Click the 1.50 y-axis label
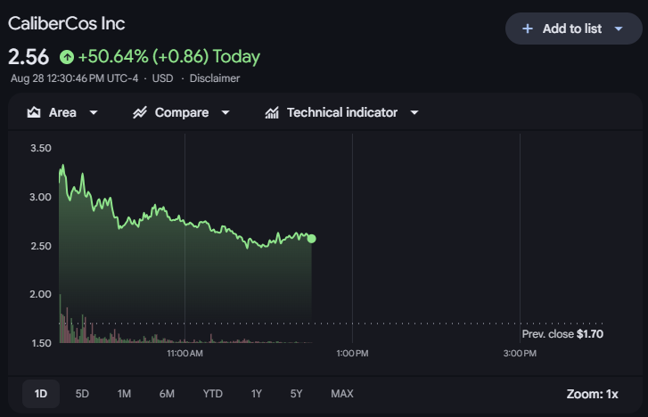 coord(41,343)
